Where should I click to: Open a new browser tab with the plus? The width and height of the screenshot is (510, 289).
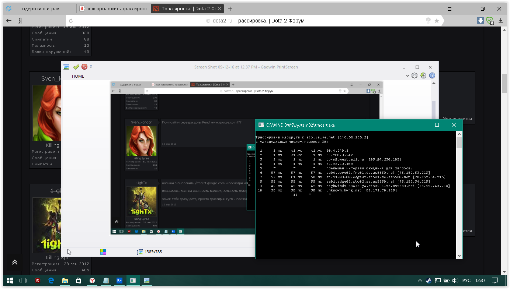tap(230, 9)
